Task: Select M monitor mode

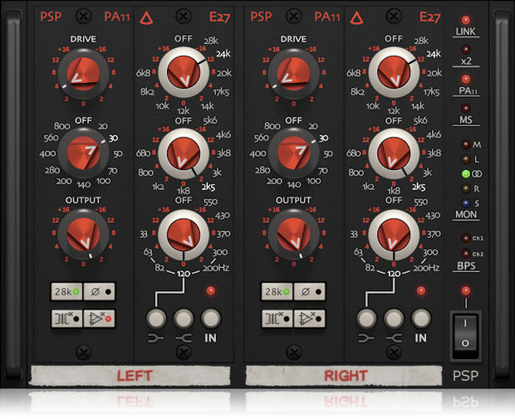Action: click(x=465, y=144)
